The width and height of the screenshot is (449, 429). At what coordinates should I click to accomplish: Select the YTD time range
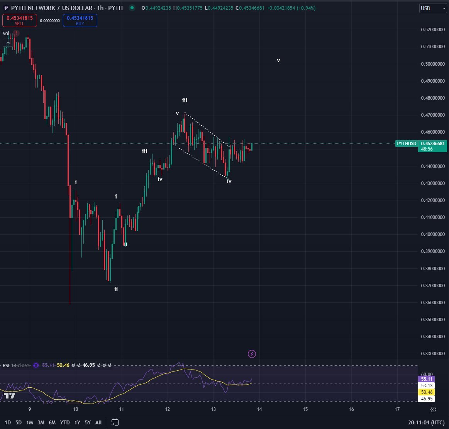point(65,422)
